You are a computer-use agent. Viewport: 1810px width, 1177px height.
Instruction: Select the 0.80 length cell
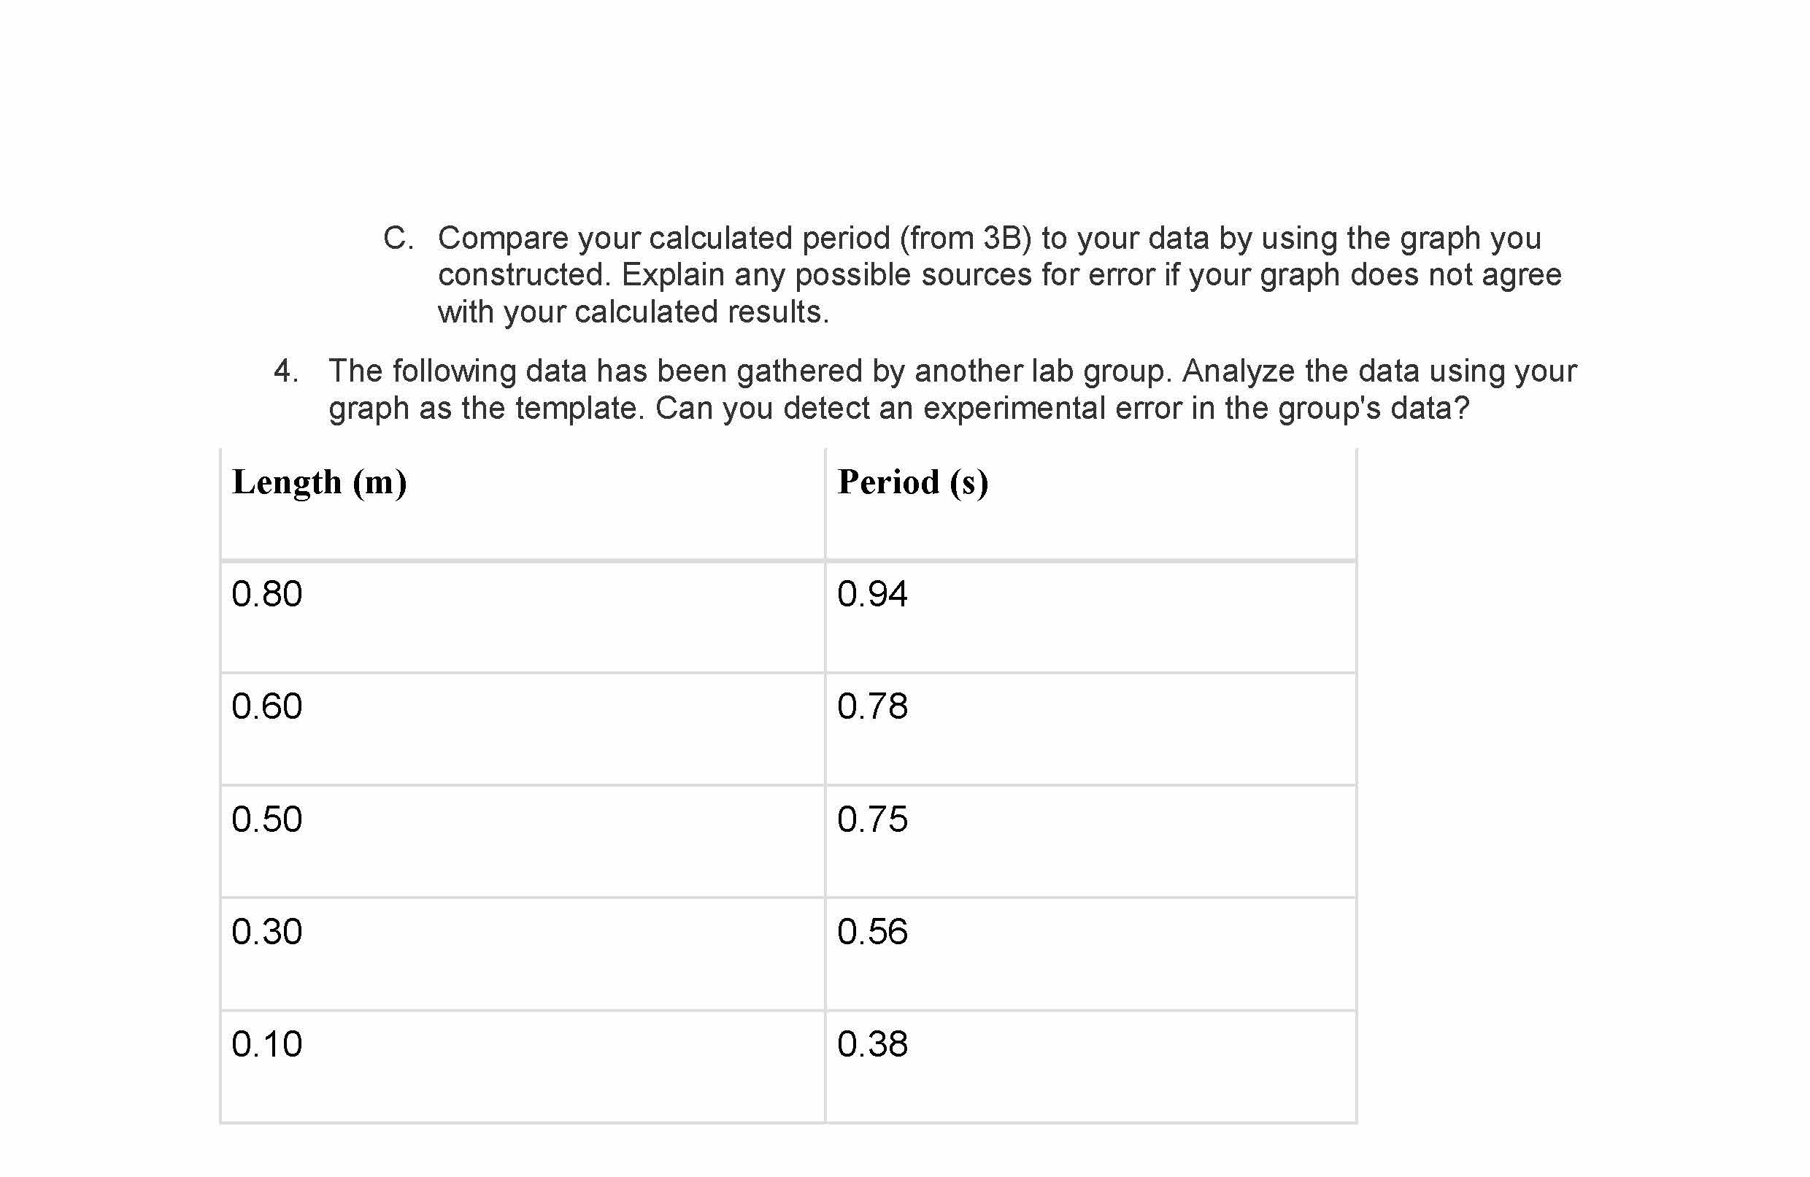pyautogui.click(x=267, y=594)
